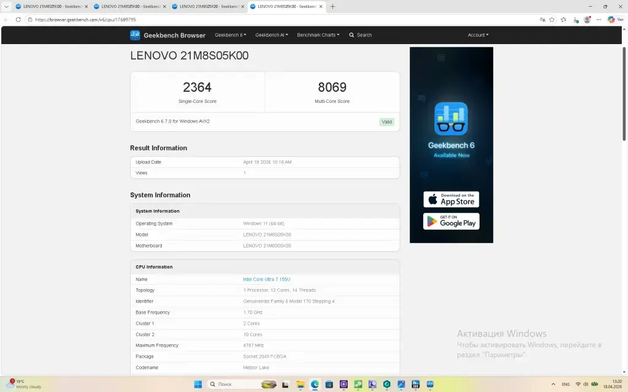Open the Intel Core Ultra 7 155U link
Image resolution: width=628 pixels, height=392 pixels.
tap(266, 279)
